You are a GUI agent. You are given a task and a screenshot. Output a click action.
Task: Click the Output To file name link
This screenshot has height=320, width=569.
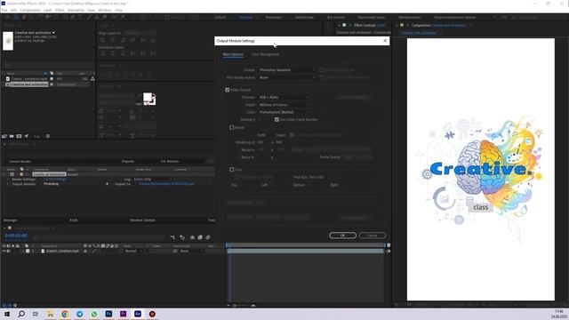(166, 184)
